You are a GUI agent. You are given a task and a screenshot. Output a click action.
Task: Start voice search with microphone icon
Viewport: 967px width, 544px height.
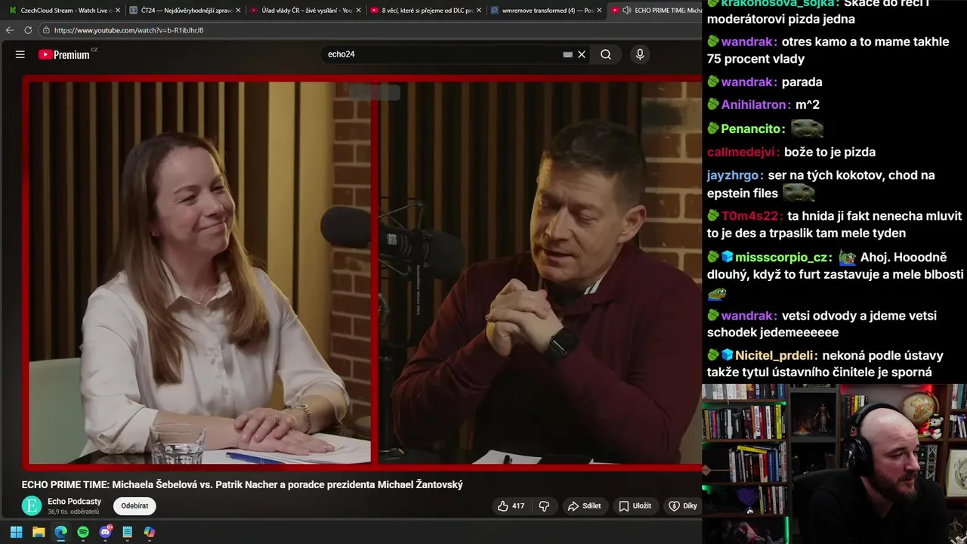640,54
